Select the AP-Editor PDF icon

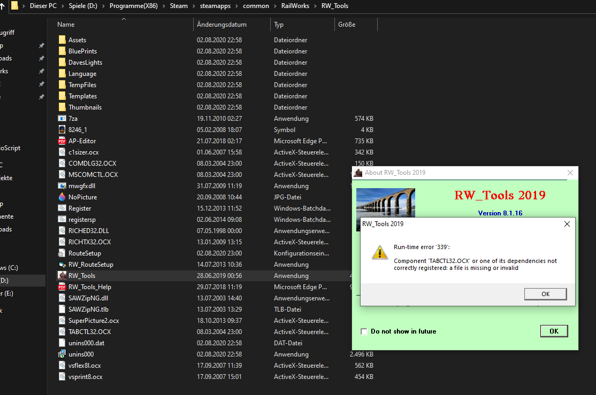(62, 141)
